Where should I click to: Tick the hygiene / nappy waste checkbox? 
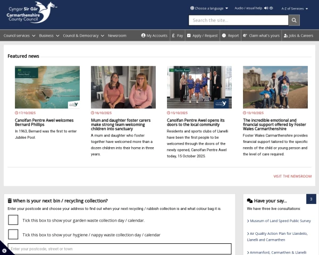(x=13, y=234)
